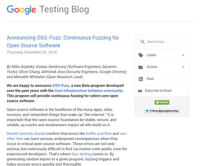Click the green Follow button
Screen dimensions: 218x166
point(162,103)
